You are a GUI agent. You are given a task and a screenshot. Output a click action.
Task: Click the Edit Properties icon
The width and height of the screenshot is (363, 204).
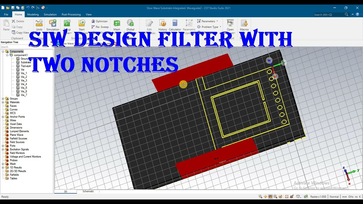pos(149,23)
